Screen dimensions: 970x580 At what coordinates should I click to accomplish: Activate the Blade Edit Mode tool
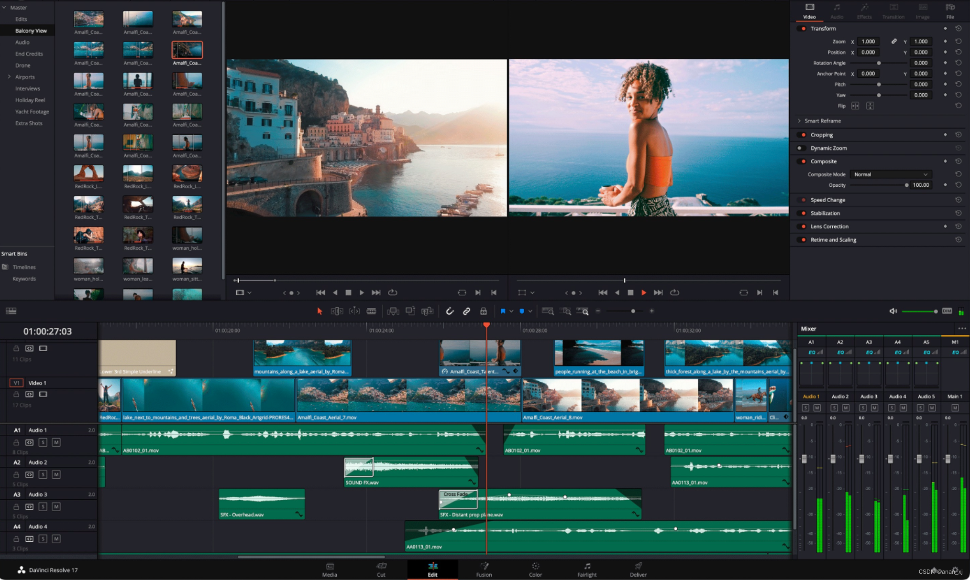pyautogui.click(x=371, y=311)
